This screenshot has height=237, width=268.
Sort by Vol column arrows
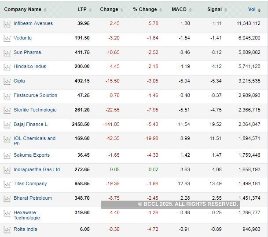[x=259, y=10]
